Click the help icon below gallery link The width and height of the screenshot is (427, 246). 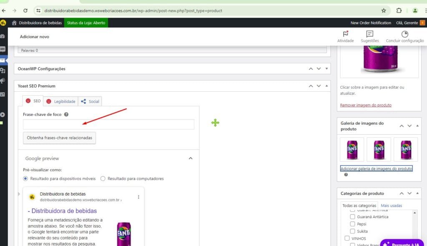pos(346,175)
